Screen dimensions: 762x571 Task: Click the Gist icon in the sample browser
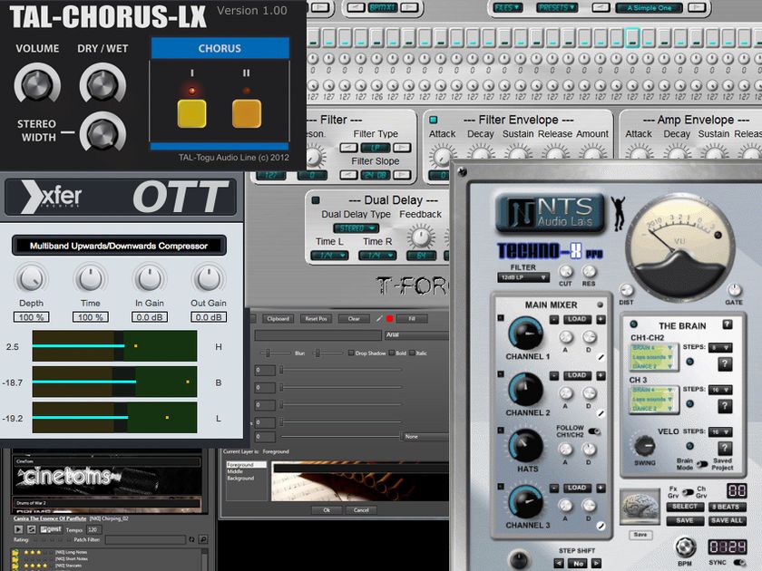pyautogui.click(x=52, y=528)
